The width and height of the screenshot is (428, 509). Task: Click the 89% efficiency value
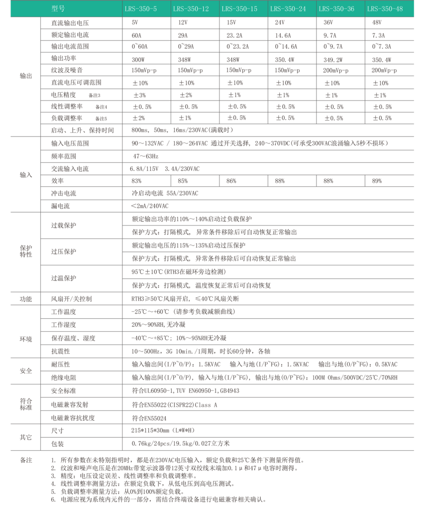[x=377, y=181]
